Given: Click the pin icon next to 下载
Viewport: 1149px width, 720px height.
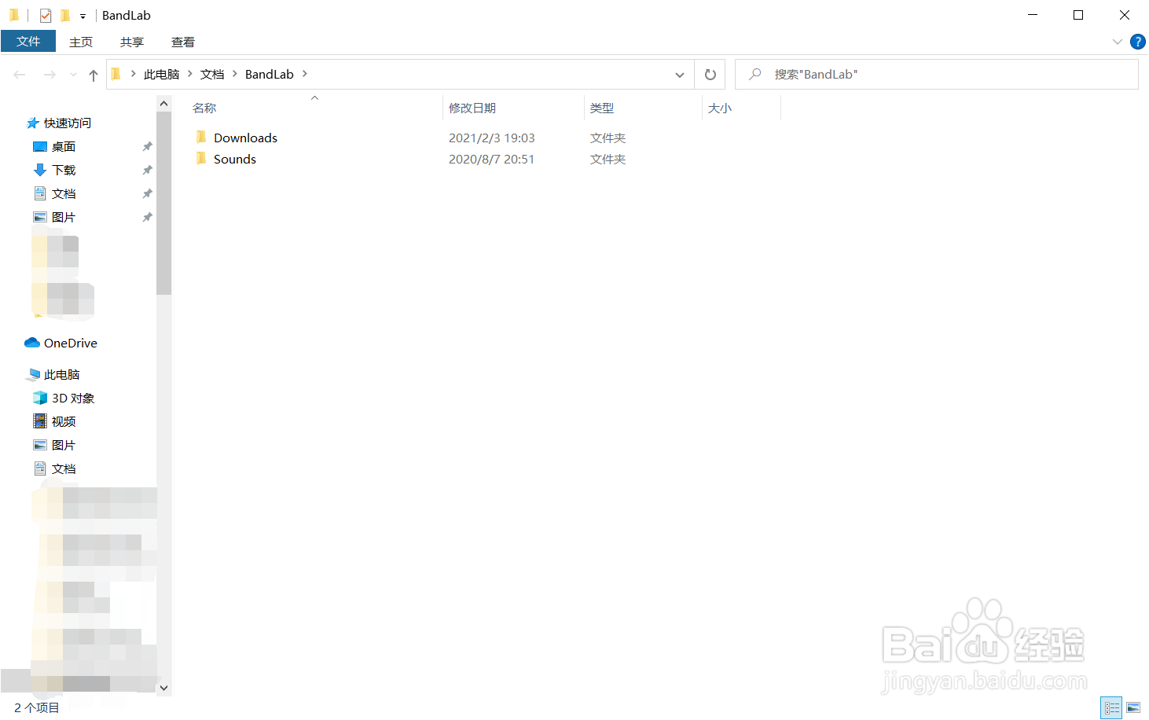Looking at the screenshot, I should [147, 170].
